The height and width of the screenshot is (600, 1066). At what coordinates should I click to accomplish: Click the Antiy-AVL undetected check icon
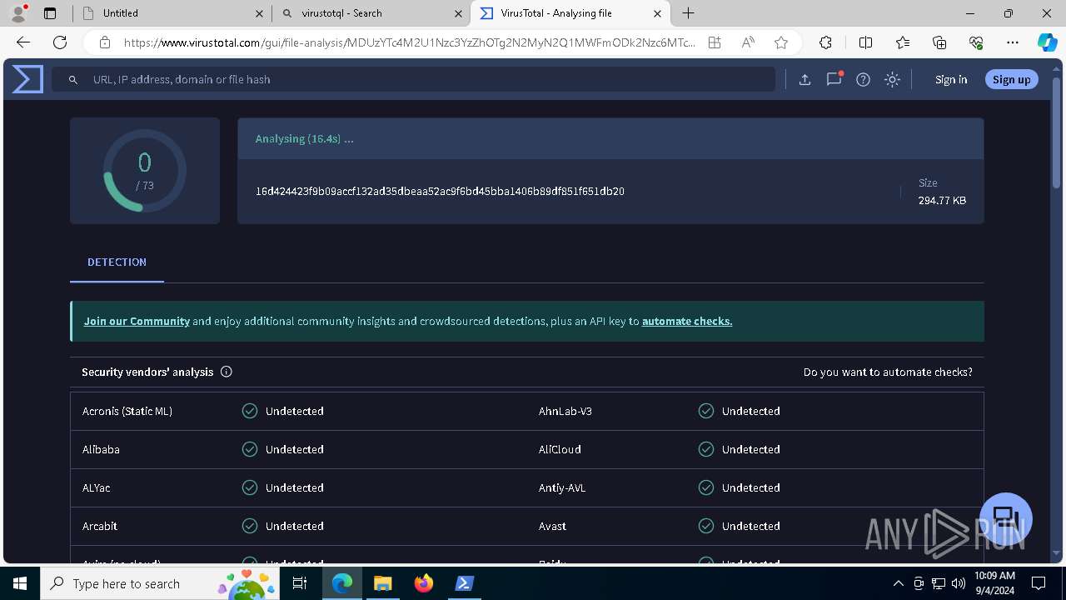706,487
